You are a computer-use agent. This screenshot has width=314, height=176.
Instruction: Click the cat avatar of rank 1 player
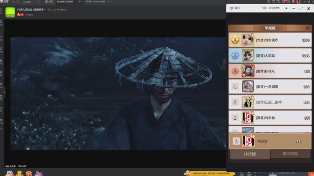[248, 40]
